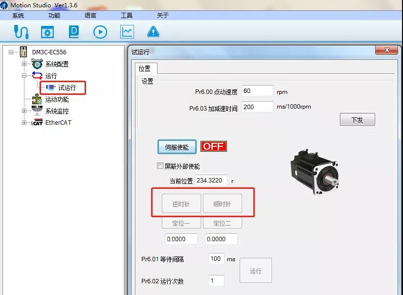Toggle the 屏蔽外部使能 checkbox
403x295 pixels.
tap(160, 166)
